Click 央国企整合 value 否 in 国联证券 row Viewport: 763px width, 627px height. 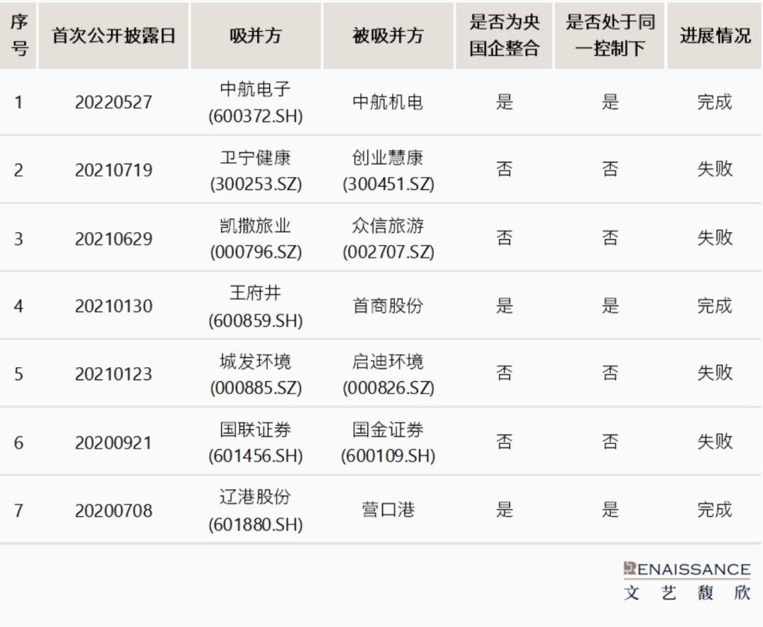click(504, 441)
